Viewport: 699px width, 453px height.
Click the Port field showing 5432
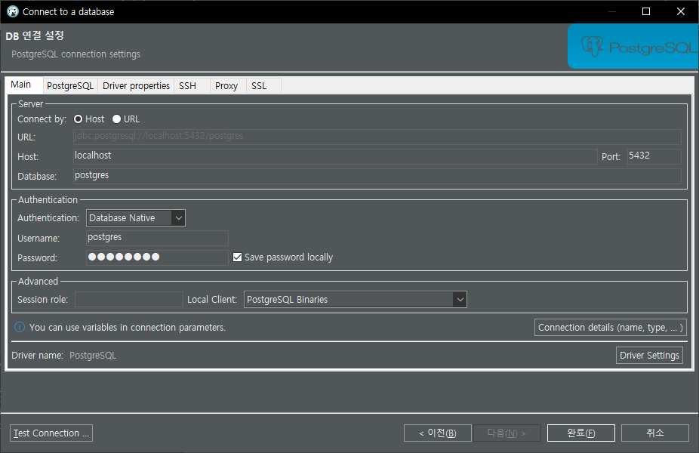pos(654,156)
